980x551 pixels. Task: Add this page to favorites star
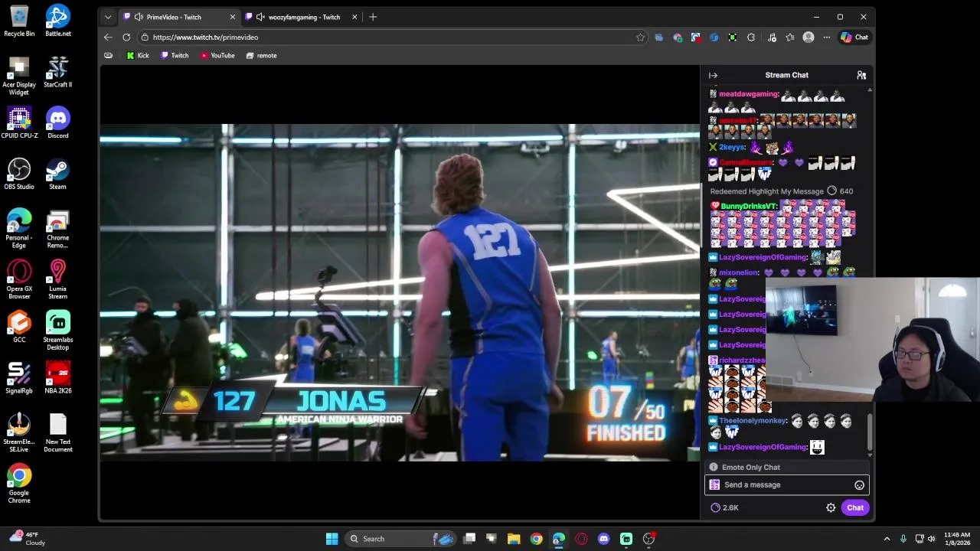pyautogui.click(x=640, y=37)
